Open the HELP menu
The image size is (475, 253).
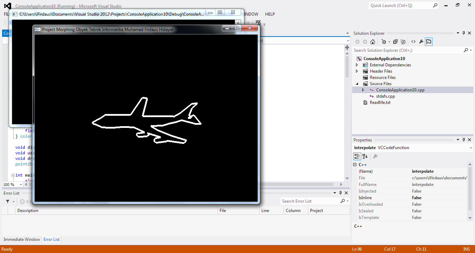[270, 14]
